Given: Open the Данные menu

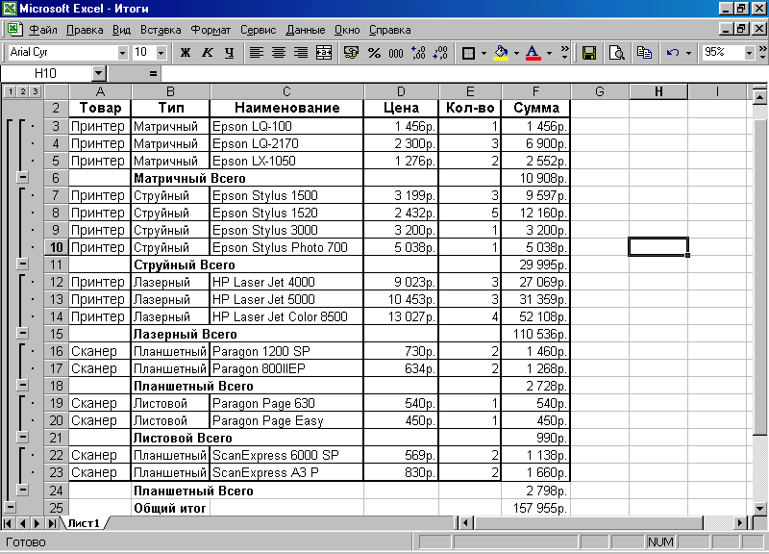Looking at the screenshot, I should 306,30.
